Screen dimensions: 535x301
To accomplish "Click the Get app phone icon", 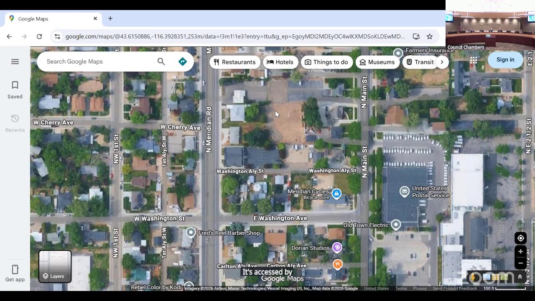I will 15,270.
